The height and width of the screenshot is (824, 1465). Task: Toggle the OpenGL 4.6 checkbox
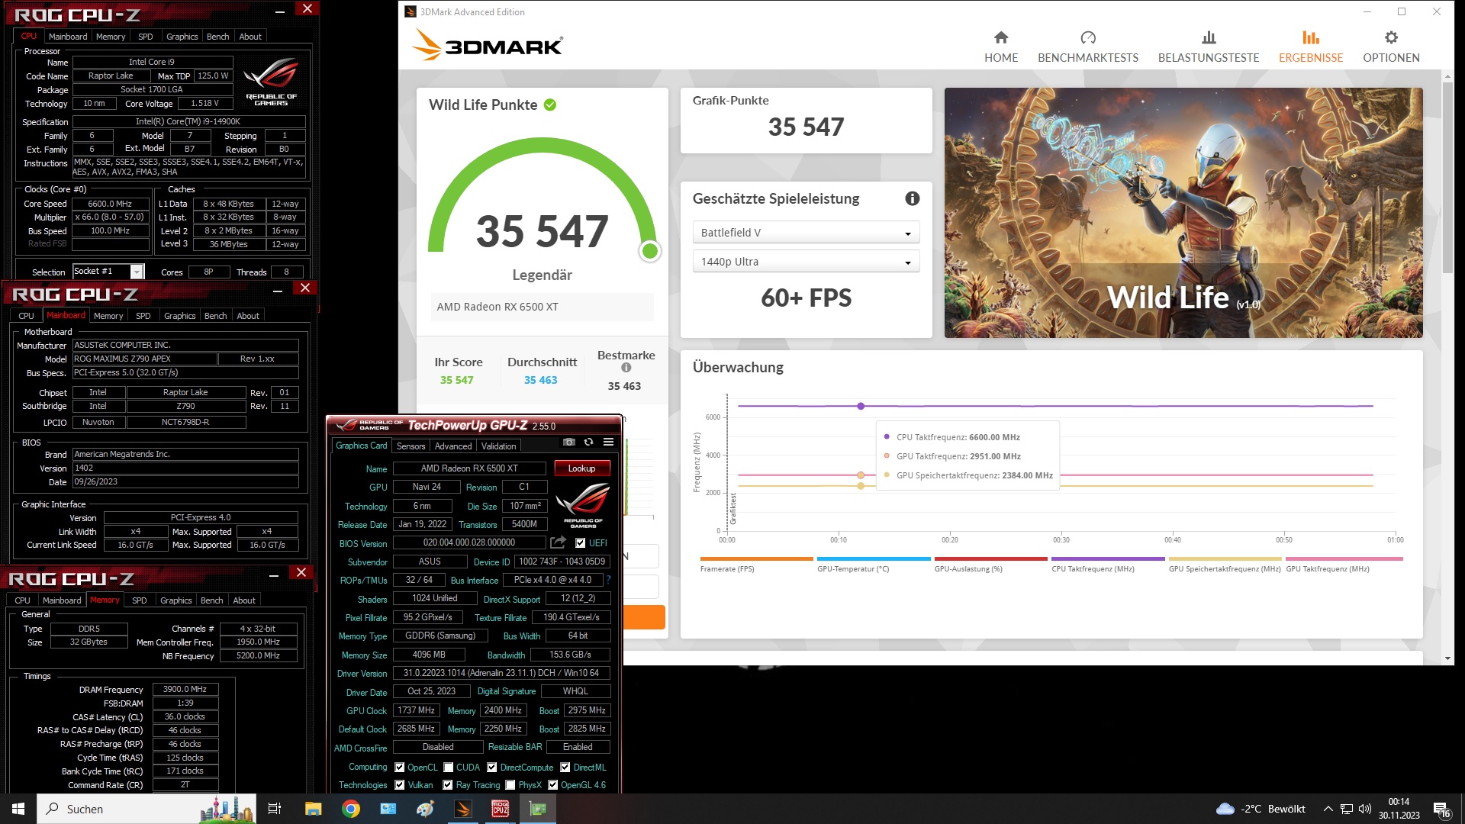point(552,785)
